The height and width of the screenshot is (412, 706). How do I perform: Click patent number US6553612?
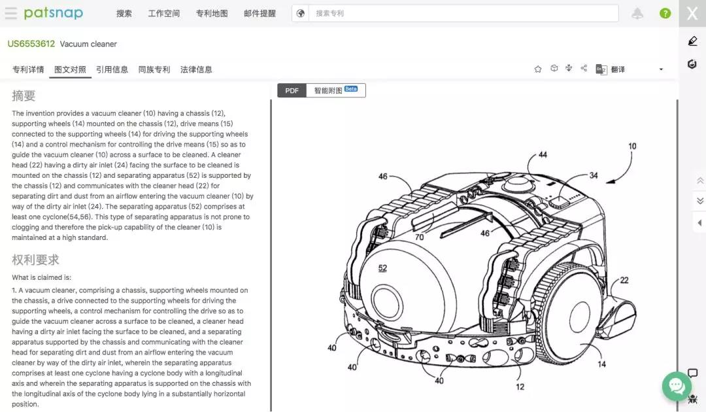(x=31, y=44)
